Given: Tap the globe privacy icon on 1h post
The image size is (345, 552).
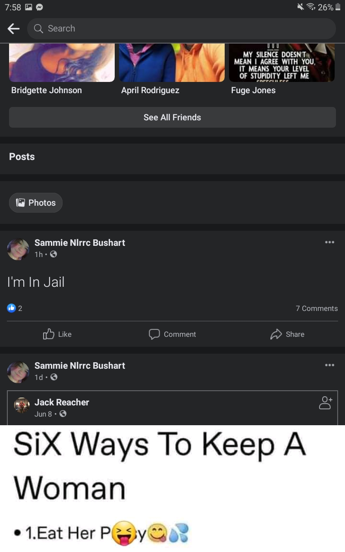Looking at the screenshot, I should tap(53, 254).
